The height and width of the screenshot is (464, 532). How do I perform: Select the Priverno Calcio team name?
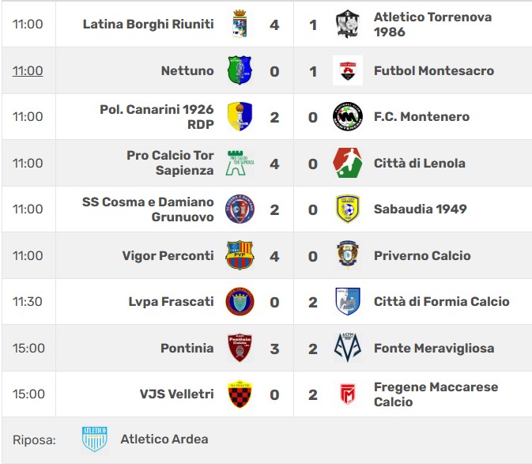tap(422, 255)
